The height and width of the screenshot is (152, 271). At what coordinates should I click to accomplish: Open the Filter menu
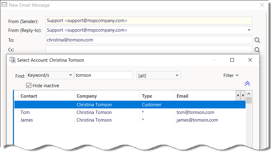coord(231,76)
